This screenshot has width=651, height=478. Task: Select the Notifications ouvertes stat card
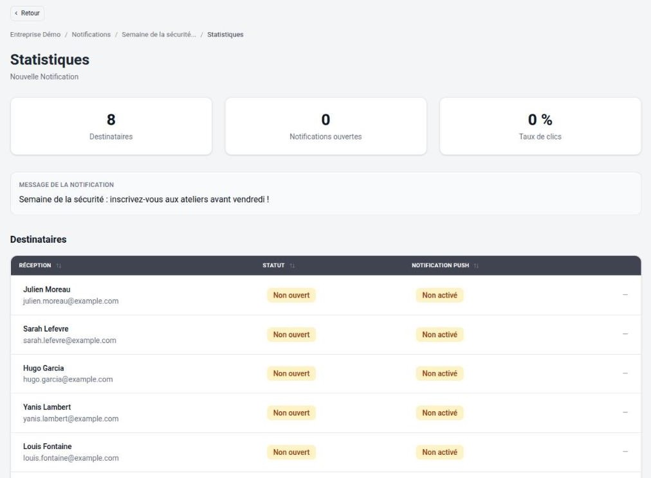[x=326, y=126]
